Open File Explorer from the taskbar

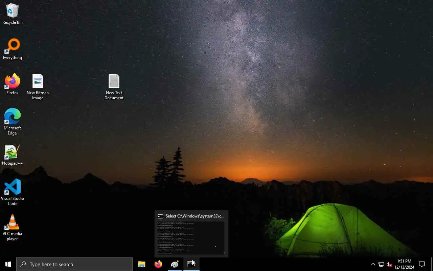(x=141, y=264)
